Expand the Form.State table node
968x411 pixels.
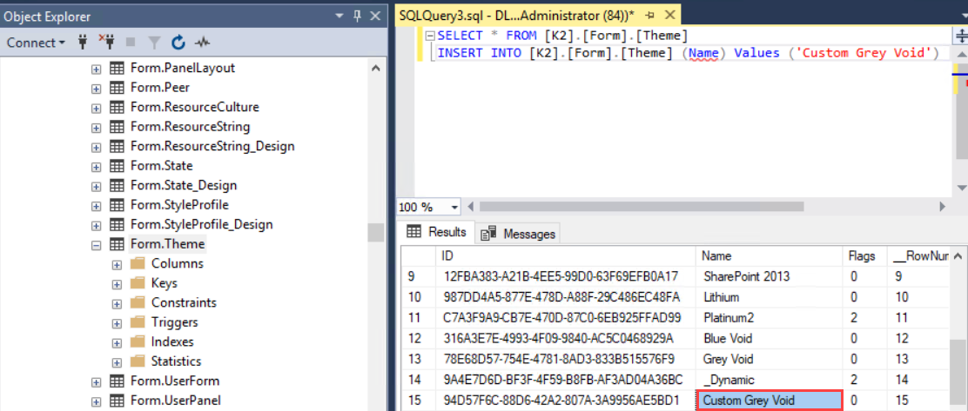point(96,167)
